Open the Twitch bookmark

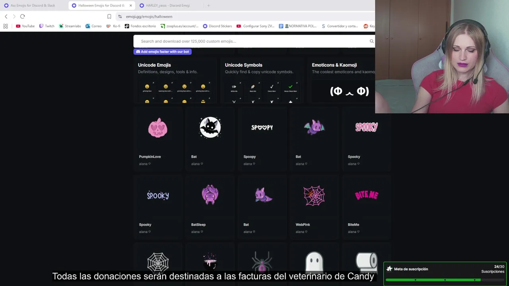click(x=47, y=26)
